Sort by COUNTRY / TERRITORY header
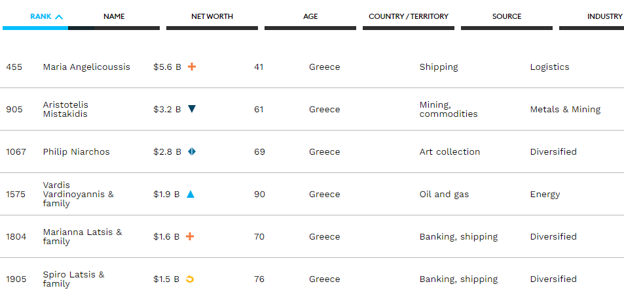Viewport: 624px width, 299px height. pyautogui.click(x=409, y=17)
